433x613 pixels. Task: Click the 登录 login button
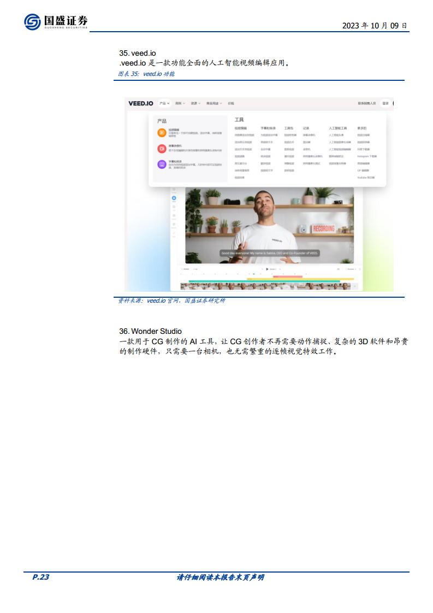[385, 104]
